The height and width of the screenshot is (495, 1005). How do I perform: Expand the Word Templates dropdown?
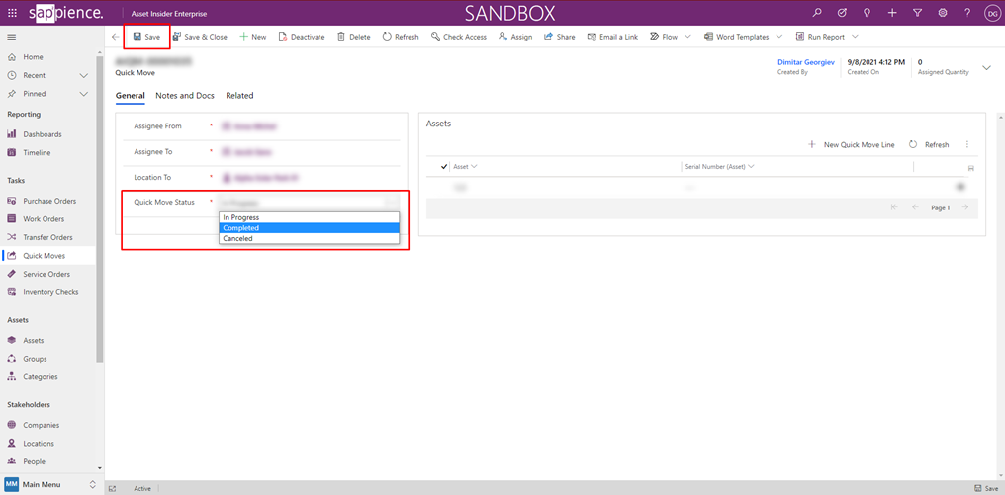(x=779, y=37)
